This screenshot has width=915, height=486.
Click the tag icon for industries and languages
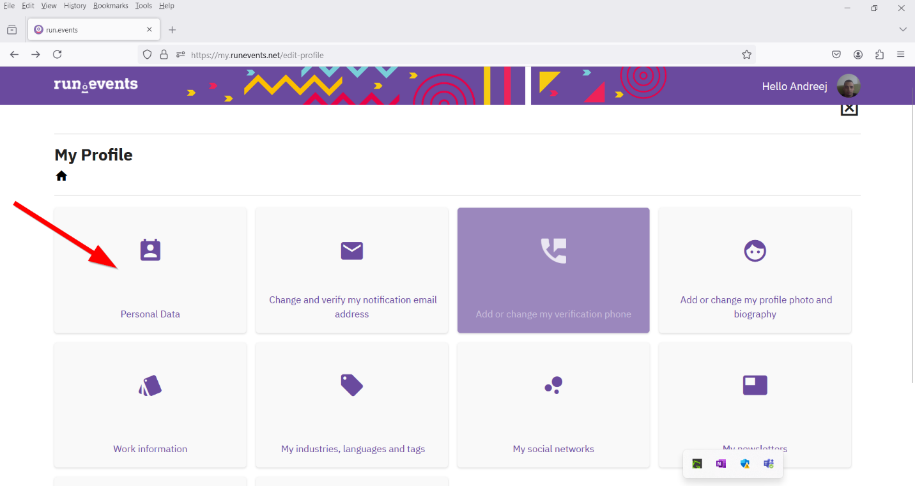[352, 385]
